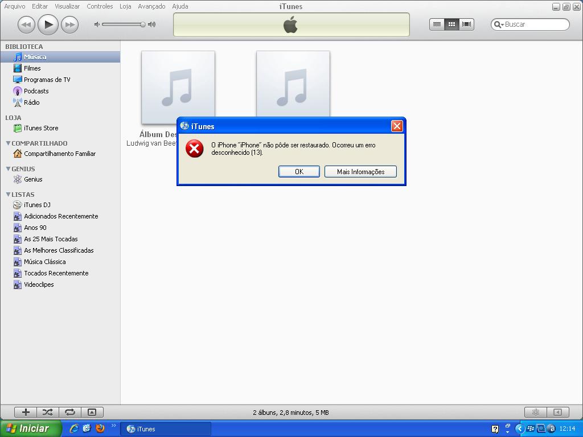The width and height of the screenshot is (583, 437).
Task: Click the add playlist plus button
Action: 26,412
